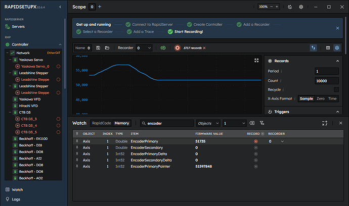Click the Record column header icon
This screenshot has width=349, height=206.
pyautogui.click(x=263, y=134)
